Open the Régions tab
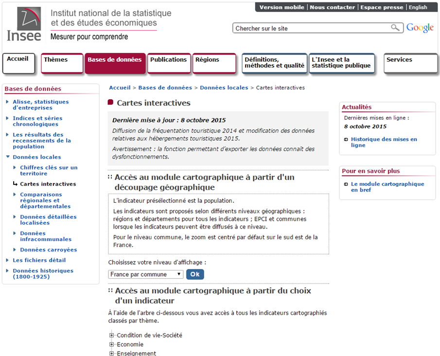The height and width of the screenshot is (356, 440). [x=214, y=63]
